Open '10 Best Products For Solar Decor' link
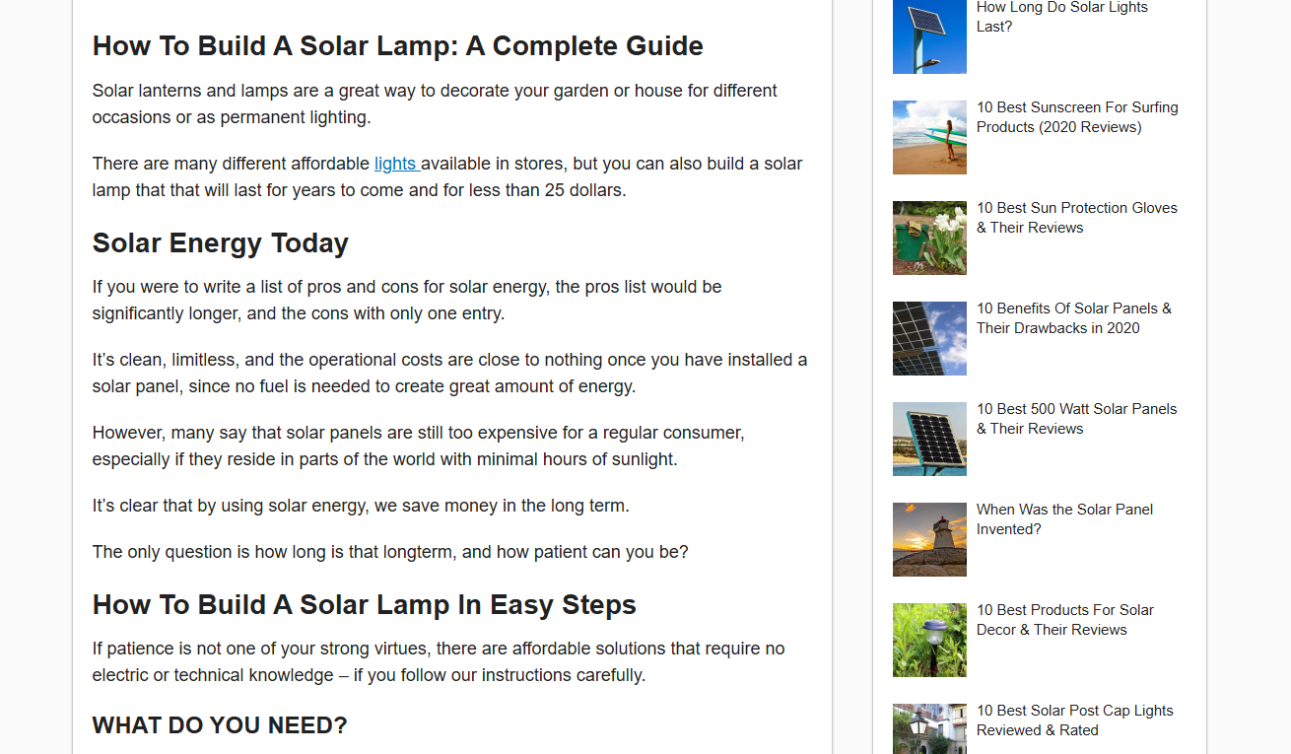This screenshot has height=754, width=1291. tap(1064, 620)
